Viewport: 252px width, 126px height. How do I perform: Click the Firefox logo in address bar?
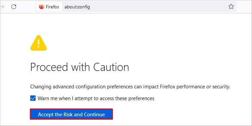point(41,7)
